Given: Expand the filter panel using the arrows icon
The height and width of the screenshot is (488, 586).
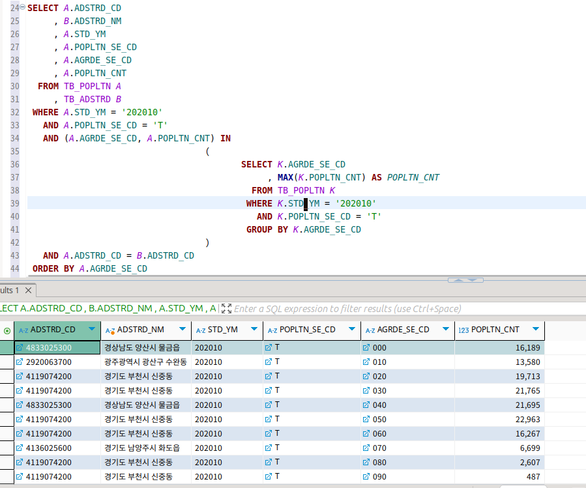Looking at the screenshot, I should pyautogui.click(x=226, y=308).
